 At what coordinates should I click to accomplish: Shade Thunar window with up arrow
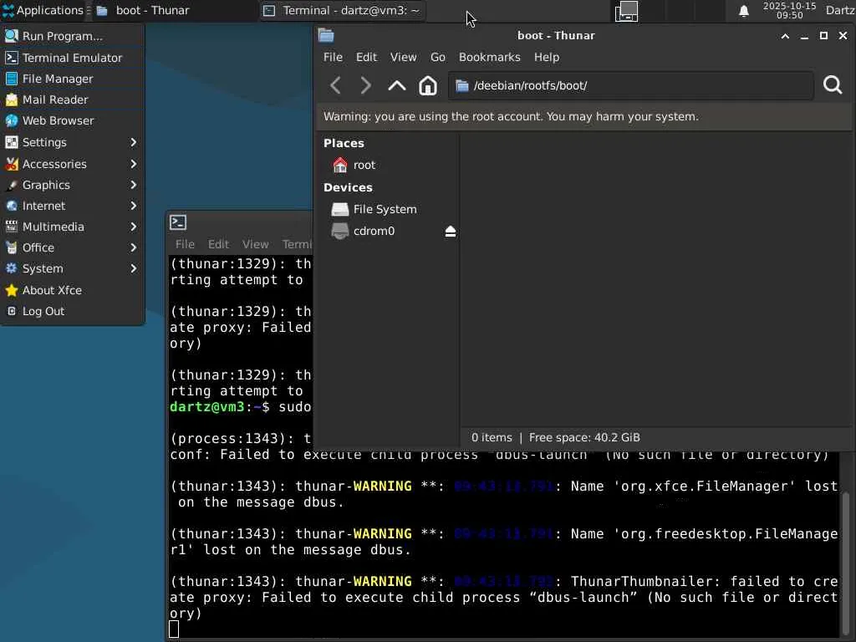[x=785, y=35]
